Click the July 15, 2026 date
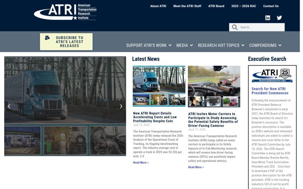Viewport: 303px width, 189px height. point(141,125)
